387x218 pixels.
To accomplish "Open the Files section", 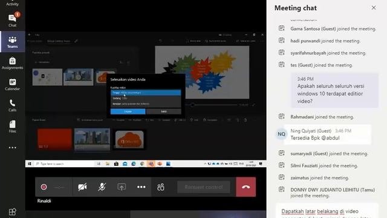I will point(12,127).
